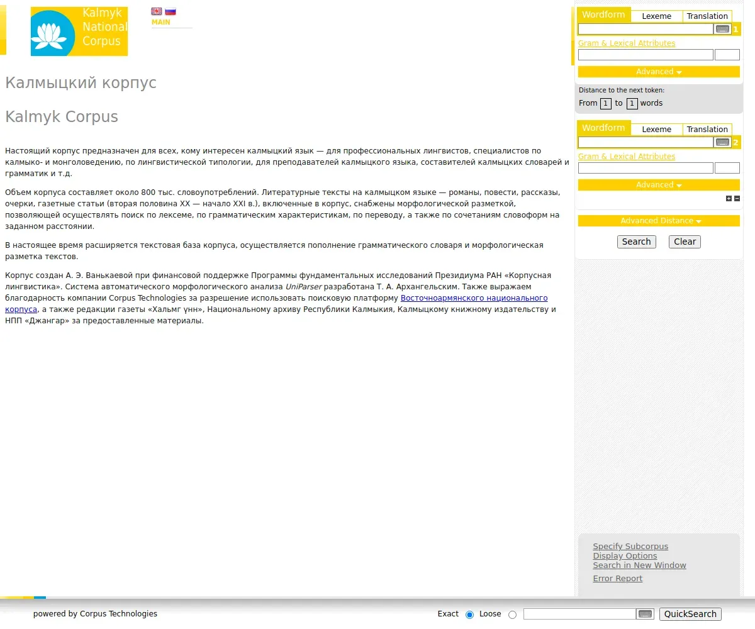Select Lexeme tab in token 1
The height and width of the screenshot is (629, 755).
(x=656, y=16)
